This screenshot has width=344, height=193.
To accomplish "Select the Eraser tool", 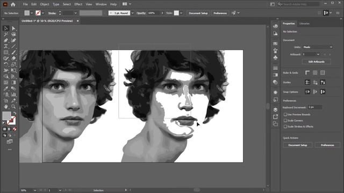I will pyautogui.click(x=13, y=58).
